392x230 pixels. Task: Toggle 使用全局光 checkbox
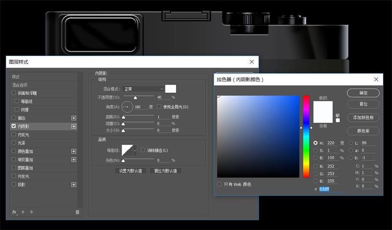[159, 107]
